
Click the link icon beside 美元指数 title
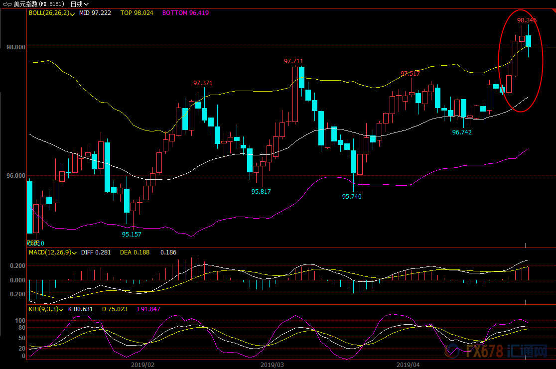click(x=6, y=4)
